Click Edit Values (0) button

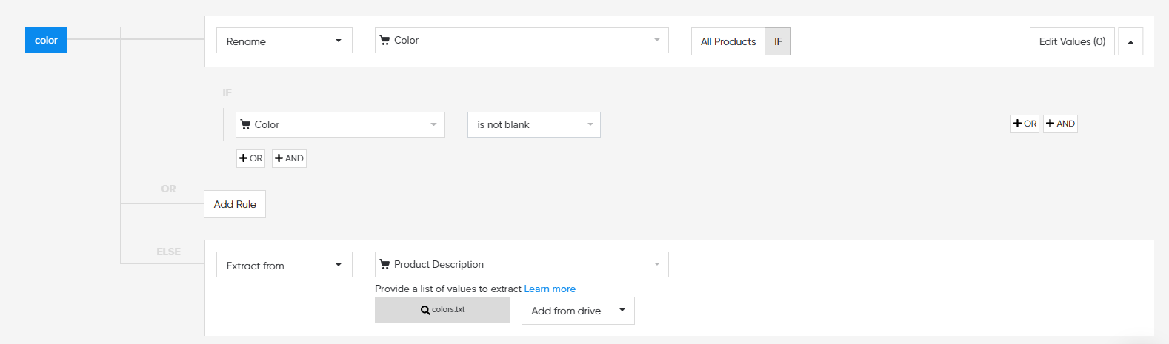1071,41
